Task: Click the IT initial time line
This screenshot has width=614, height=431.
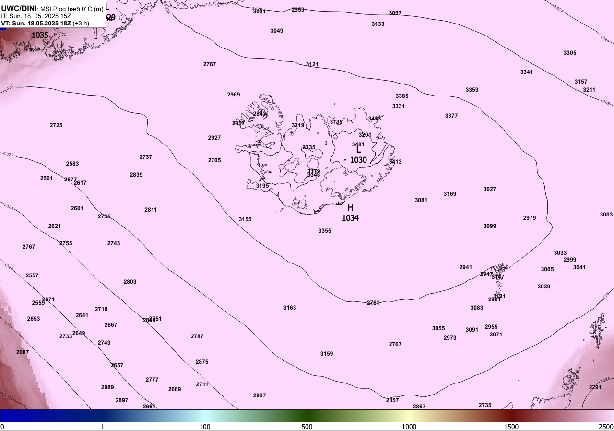Action: 36,16
